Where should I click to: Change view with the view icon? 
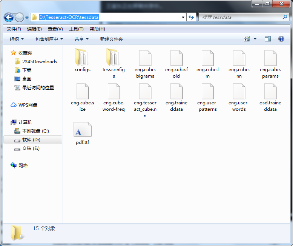click(x=247, y=39)
